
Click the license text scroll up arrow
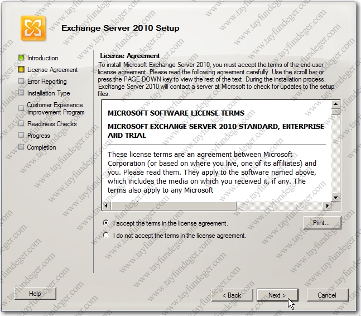(x=336, y=104)
